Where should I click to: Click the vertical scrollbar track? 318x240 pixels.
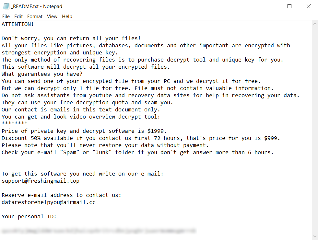[314, 130]
